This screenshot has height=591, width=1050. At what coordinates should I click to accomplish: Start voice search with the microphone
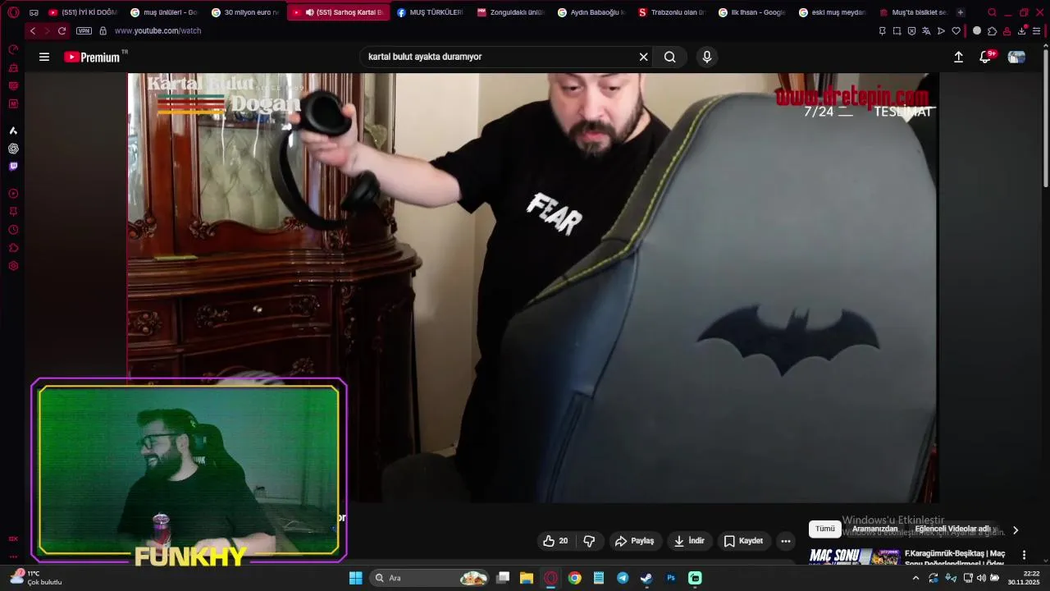click(707, 57)
